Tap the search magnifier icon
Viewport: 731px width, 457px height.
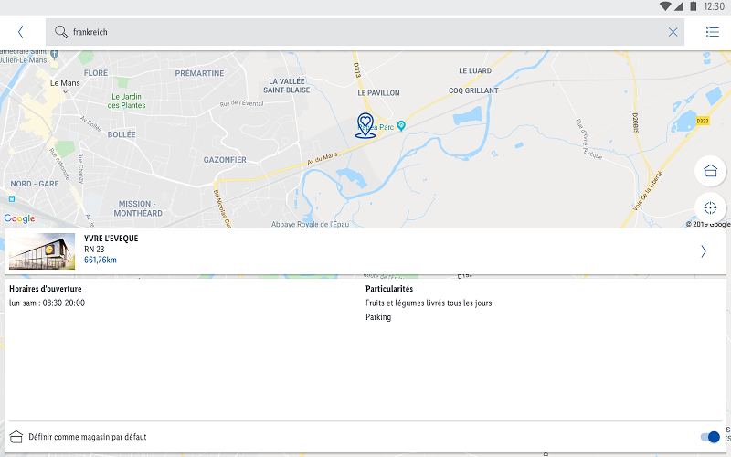(x=61, y=32)
